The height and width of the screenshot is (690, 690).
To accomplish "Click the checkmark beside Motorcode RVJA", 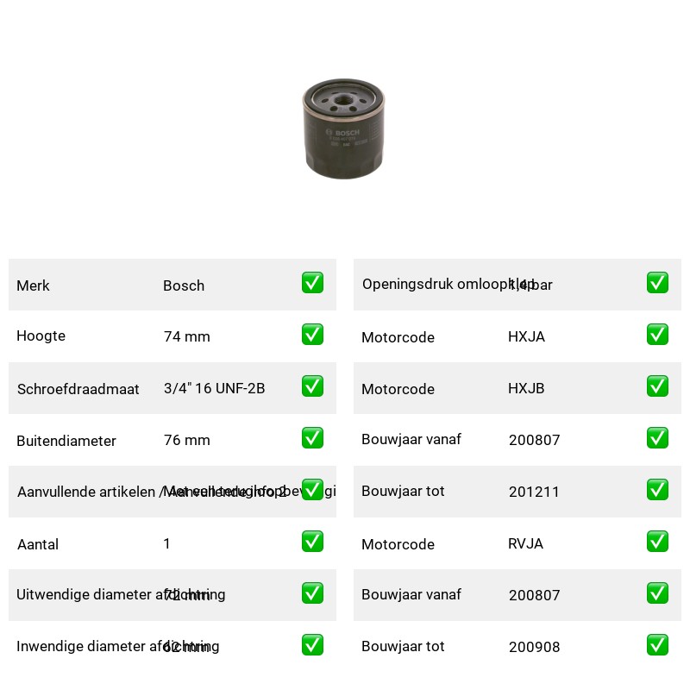I will (x=657, y=542).
